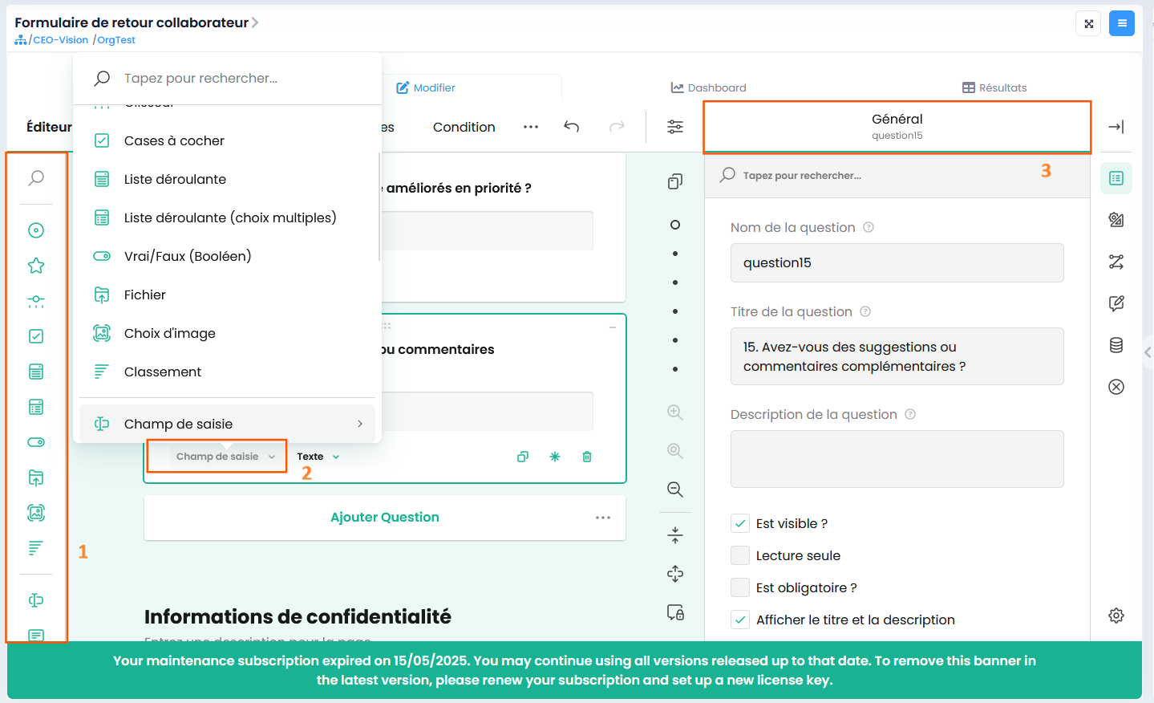Add a boolean toggle question from left toolbox

(x=36, y=442)
